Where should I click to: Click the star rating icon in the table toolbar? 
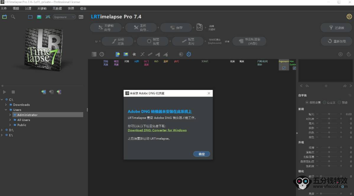point(134,54)
